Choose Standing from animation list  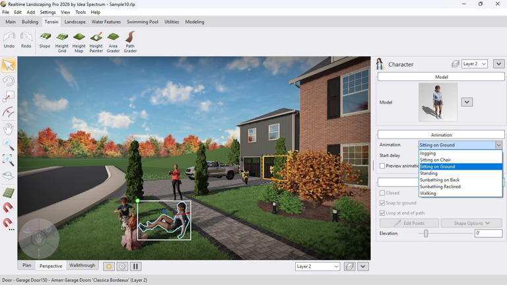460,174
